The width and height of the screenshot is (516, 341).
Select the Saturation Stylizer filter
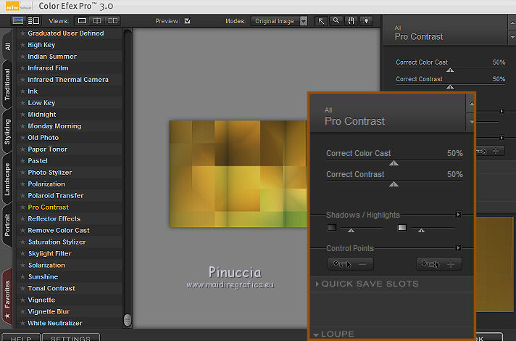pyautogui.click(x=57, y=242)
